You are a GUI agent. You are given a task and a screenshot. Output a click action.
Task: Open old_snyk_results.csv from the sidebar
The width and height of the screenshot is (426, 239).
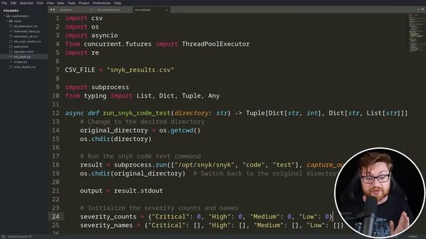[x=27, y=41]
